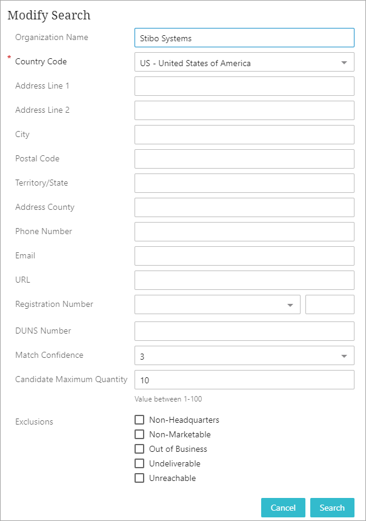The width and height of the screenshot is (366, 521).
Task: Tick the Out of Business checkbox
Action: click(x=139, y=449)
